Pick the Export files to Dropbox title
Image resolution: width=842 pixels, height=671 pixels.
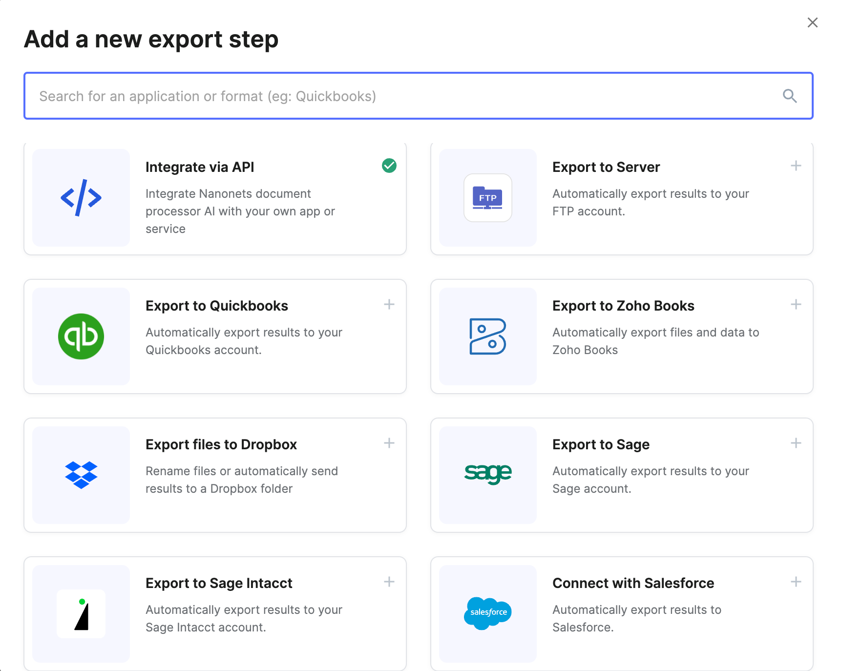pos(221,444)
